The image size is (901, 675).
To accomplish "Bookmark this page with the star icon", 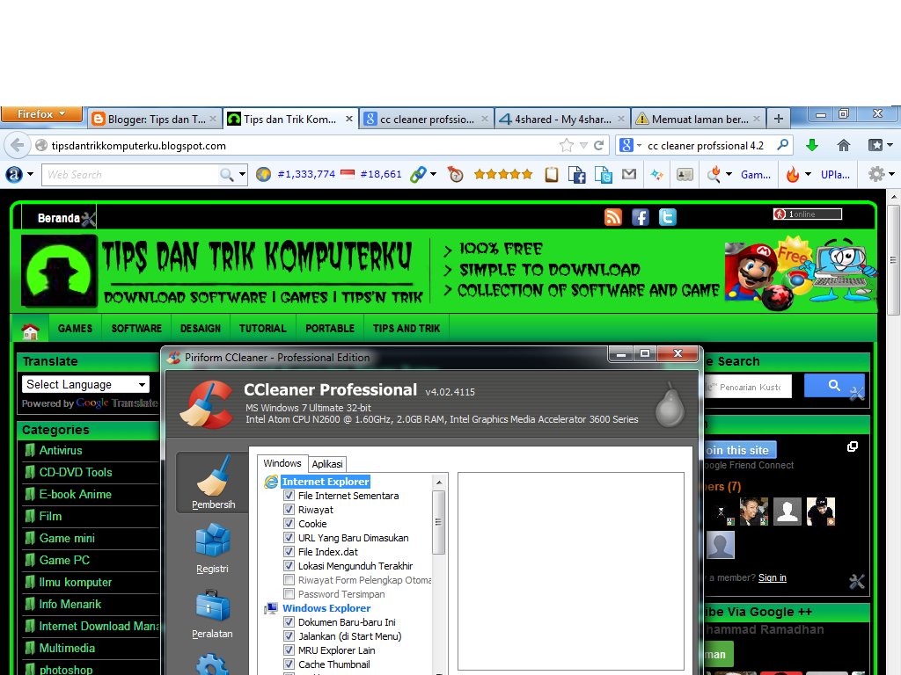I will [x=566, y=145].
